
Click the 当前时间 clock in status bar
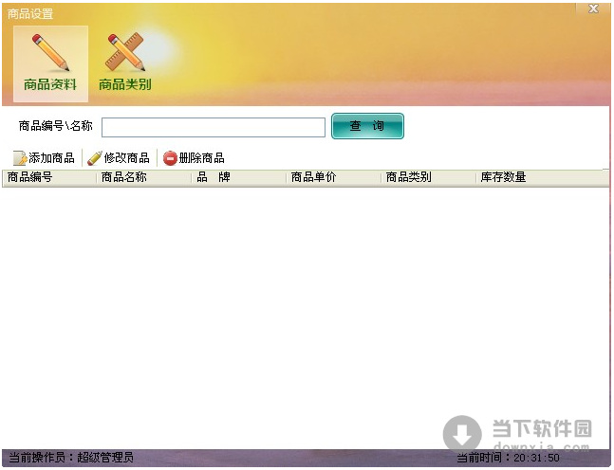(x=509, y=458)
